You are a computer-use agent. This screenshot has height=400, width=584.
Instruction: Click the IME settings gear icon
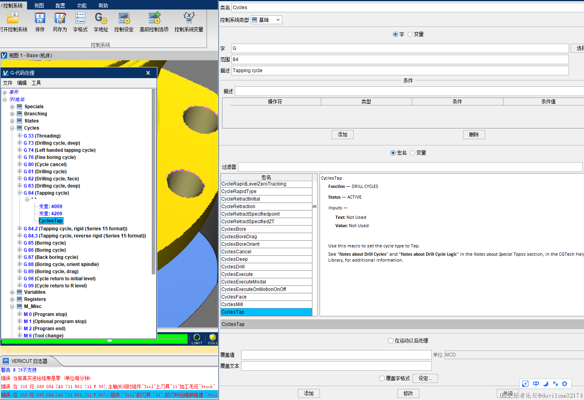(565, 384)
